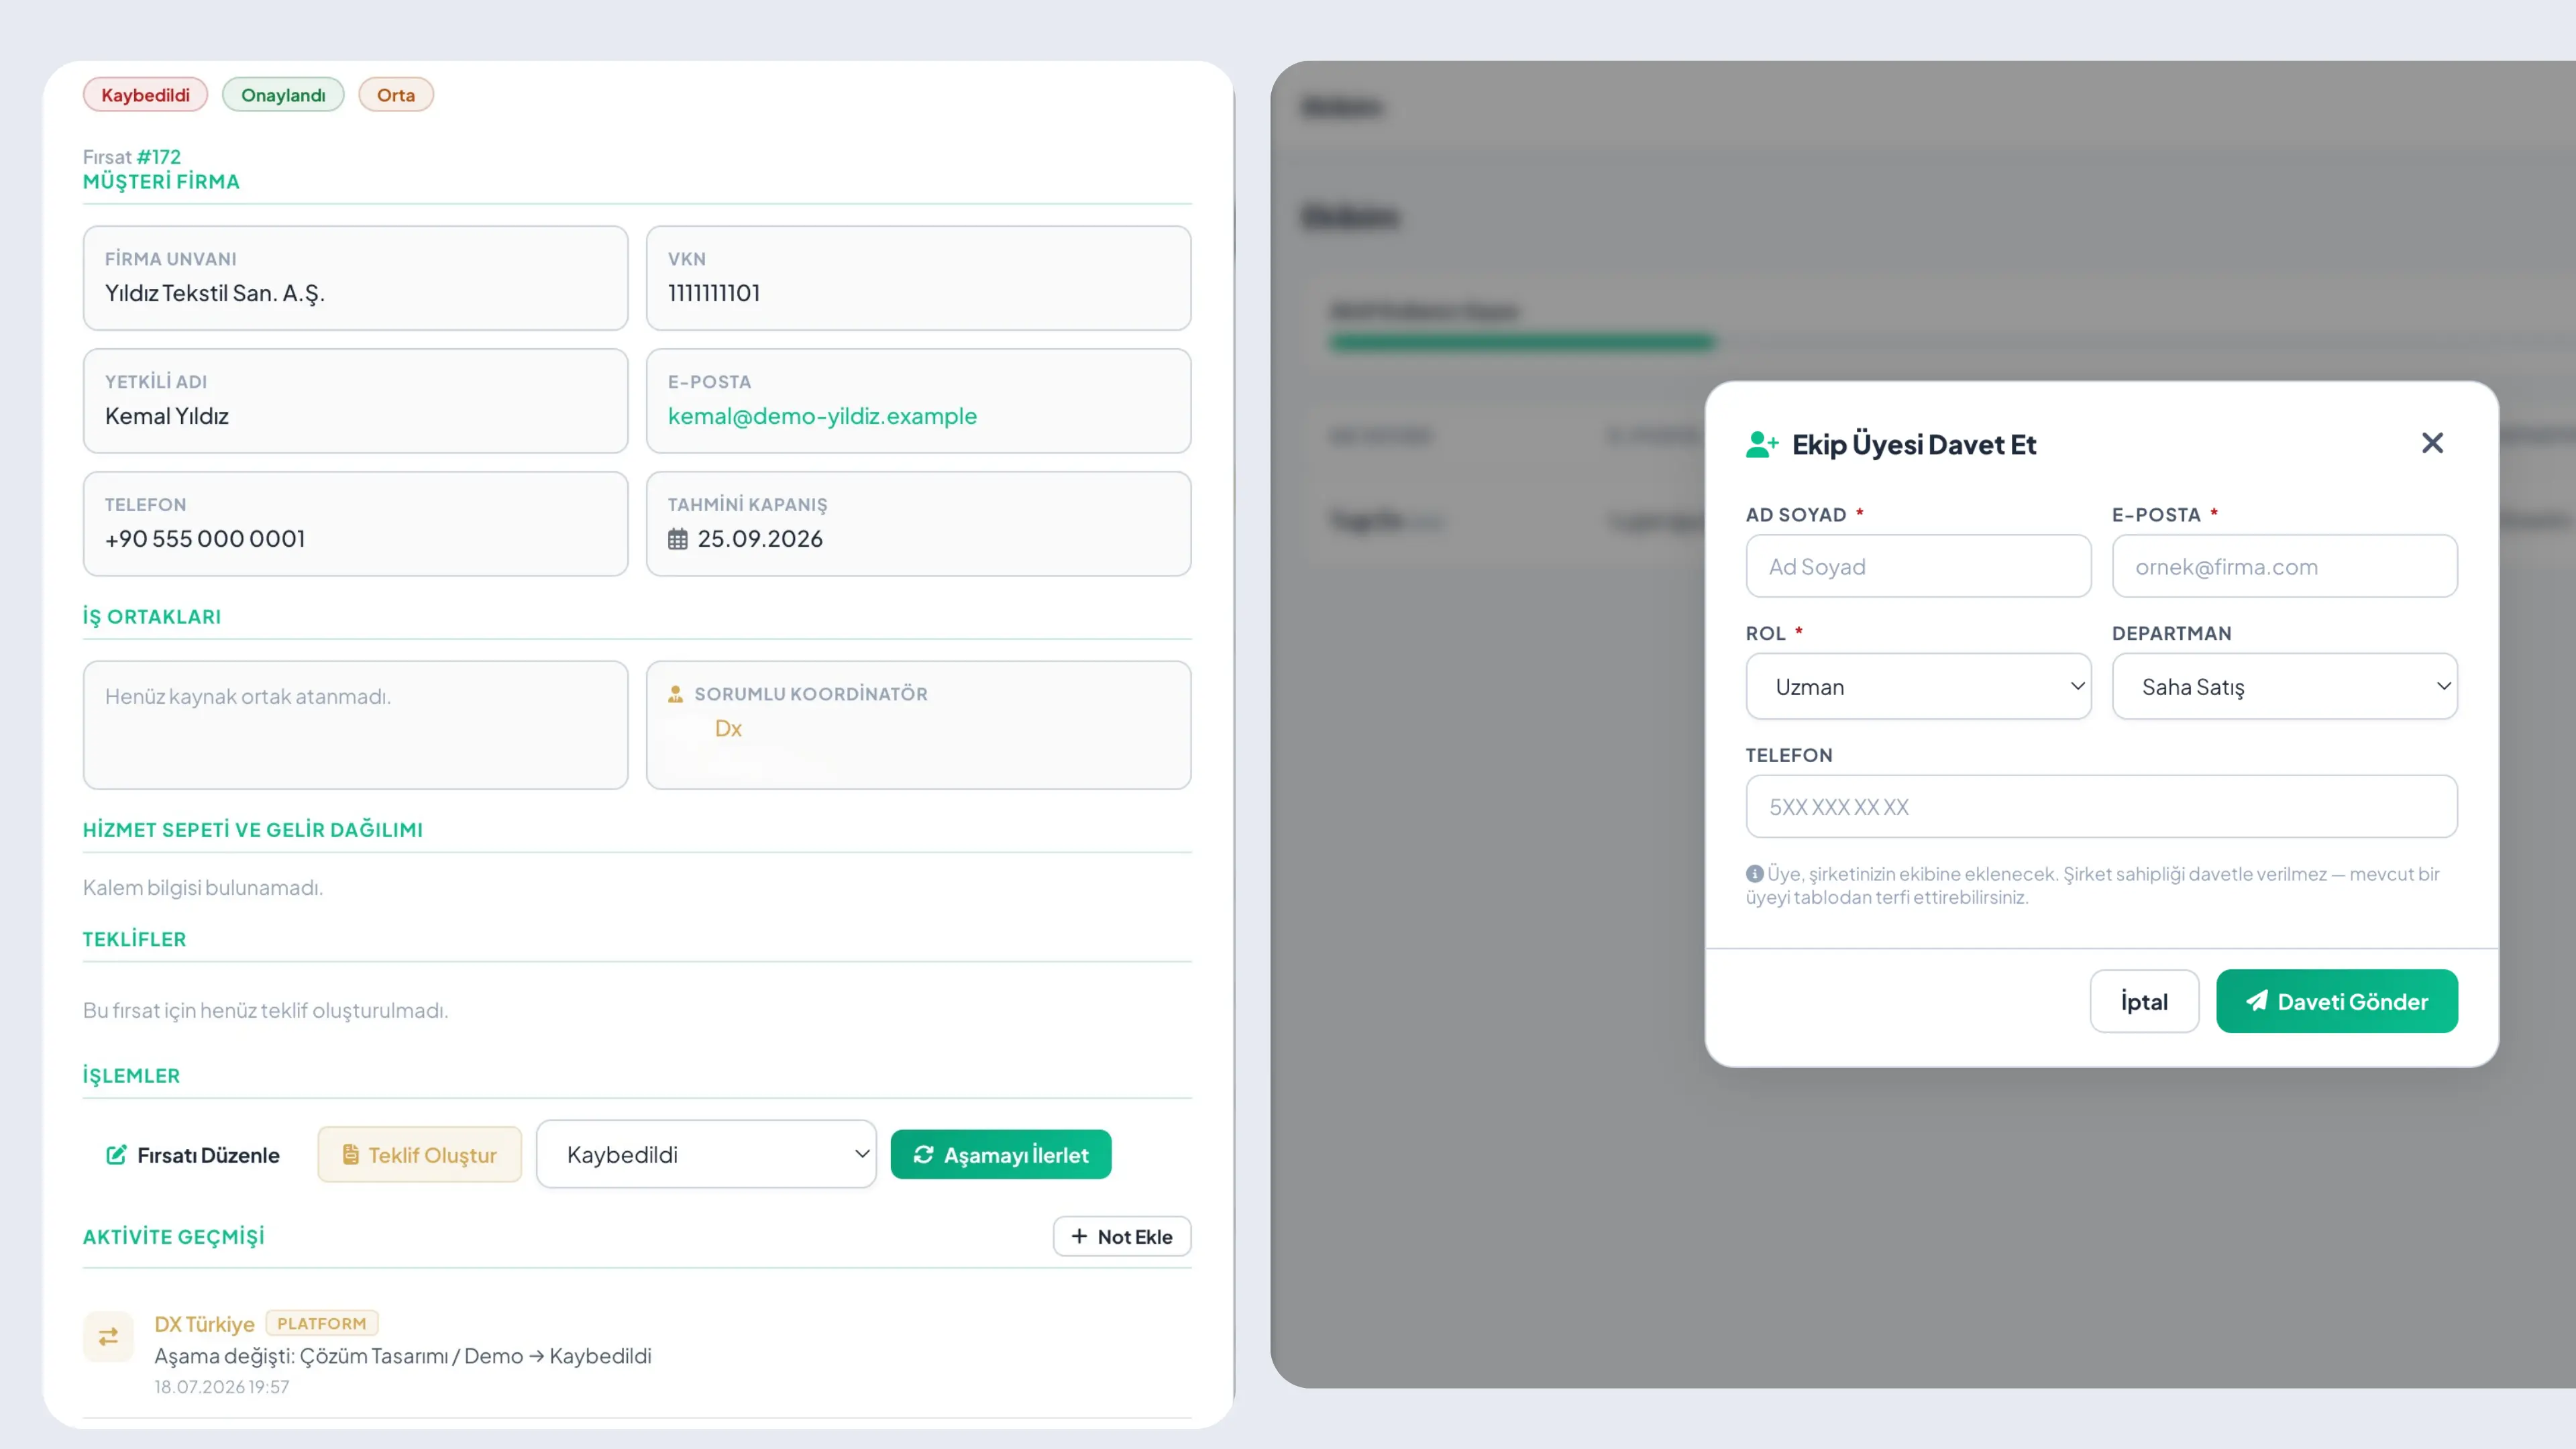The image size is (2576, 1449).
Task: Click the calendar icon beside 25.09.2026
Action: [x=678, y=539]
